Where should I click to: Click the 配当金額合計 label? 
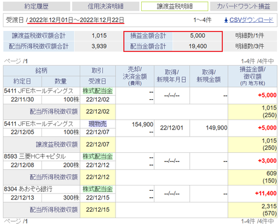[148, 46]
